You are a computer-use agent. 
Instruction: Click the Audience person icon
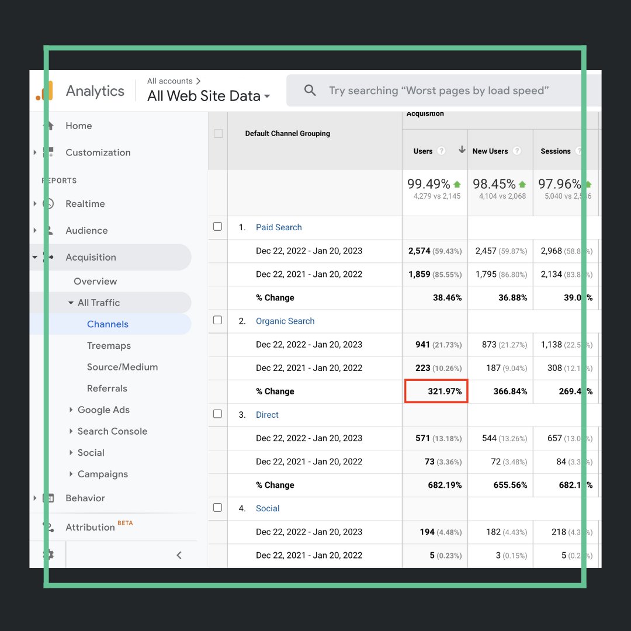(48, 231)
